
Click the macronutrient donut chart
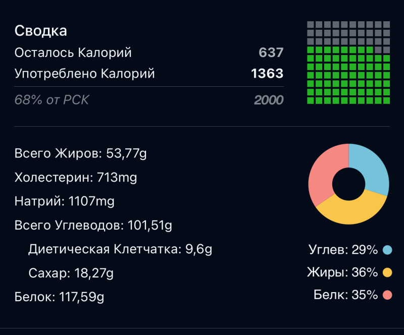pyautogui.click(x=348, y=184)
